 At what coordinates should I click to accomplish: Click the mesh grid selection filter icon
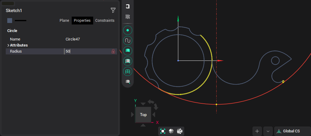point(128,71)
